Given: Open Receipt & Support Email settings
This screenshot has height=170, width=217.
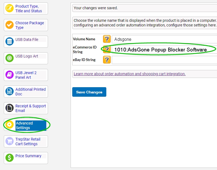Looking at the screenshot, I should [31, 108].
